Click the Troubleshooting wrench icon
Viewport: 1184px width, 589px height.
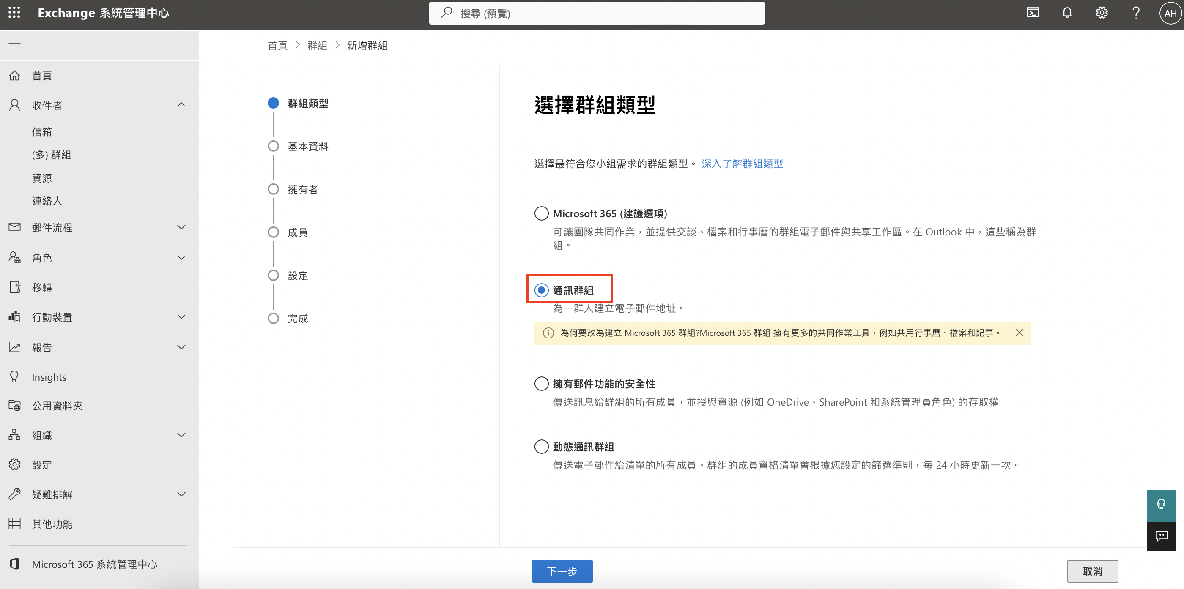point(15,494)
